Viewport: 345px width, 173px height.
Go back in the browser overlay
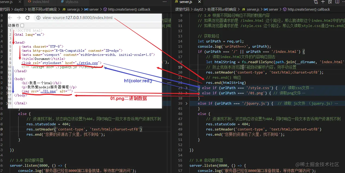pos(10,18)
